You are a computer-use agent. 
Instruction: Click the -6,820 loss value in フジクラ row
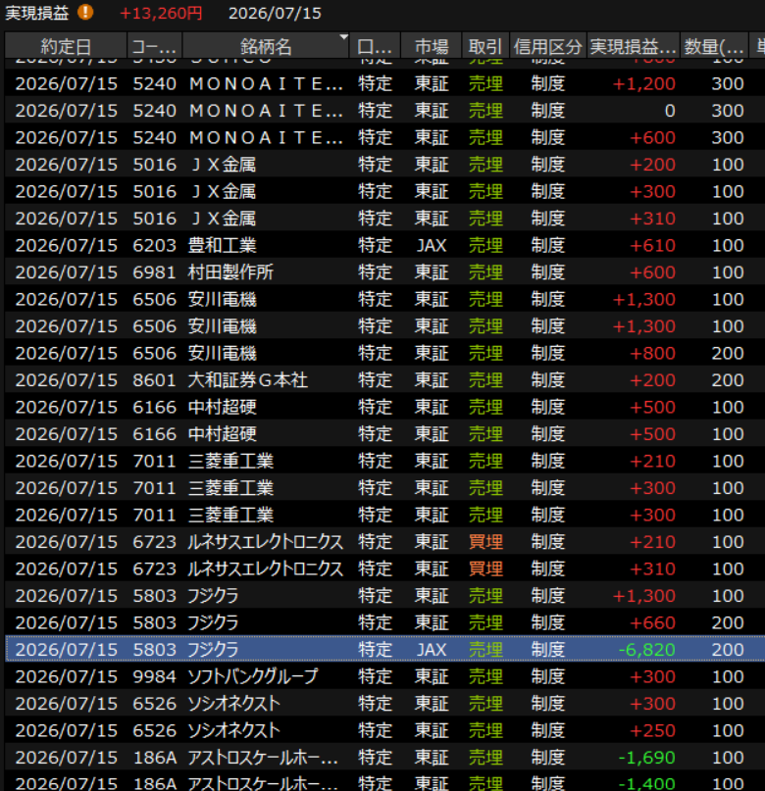coord(646,649)
